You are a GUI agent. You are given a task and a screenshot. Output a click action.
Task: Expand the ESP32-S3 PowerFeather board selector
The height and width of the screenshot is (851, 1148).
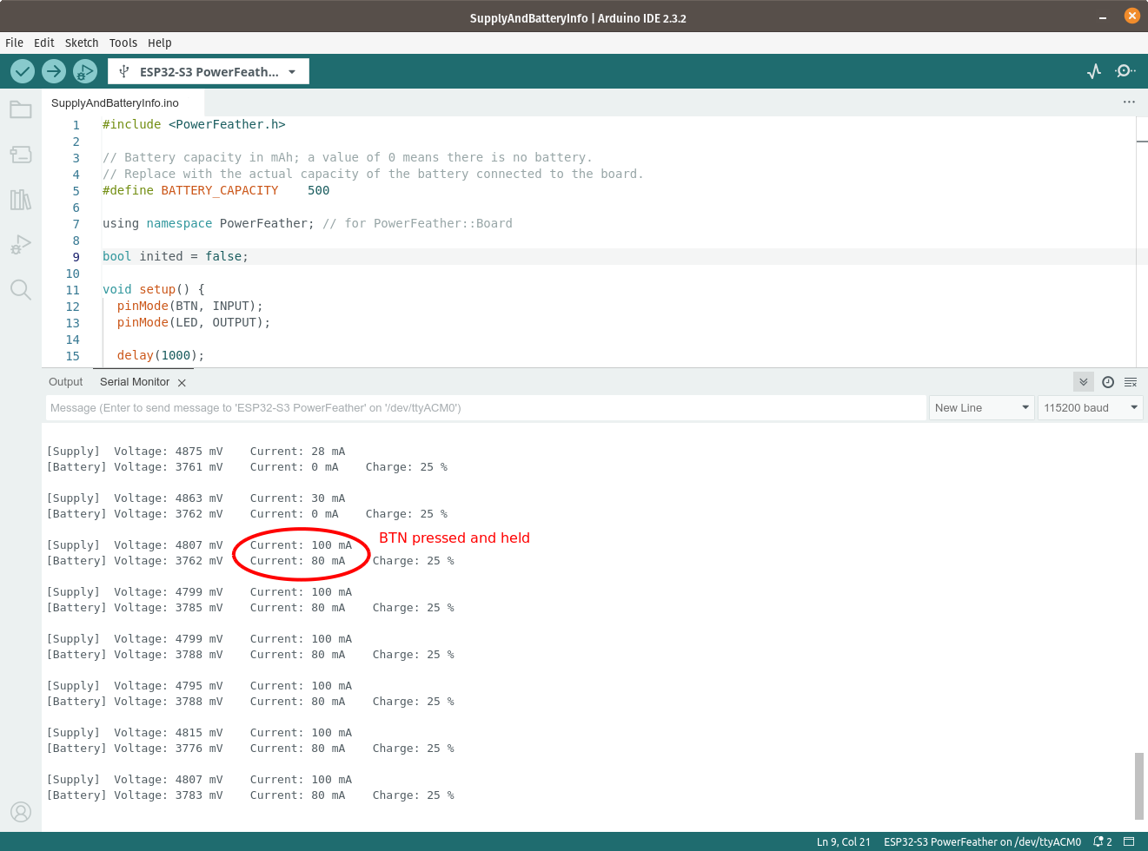(x=209, y=72)
